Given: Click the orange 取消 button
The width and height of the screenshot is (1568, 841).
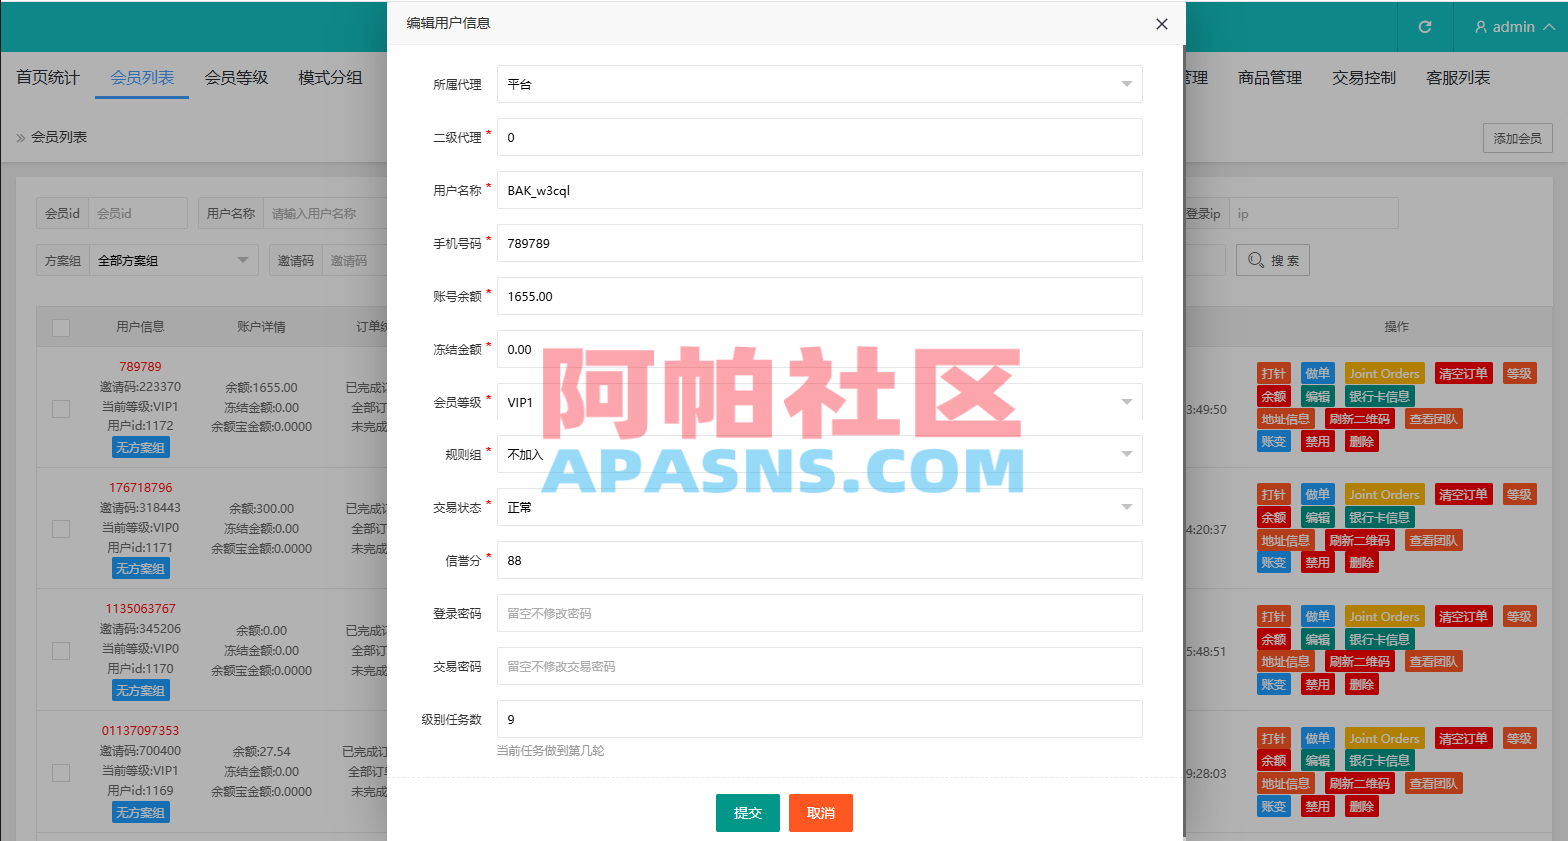Looking at the screenshot, I should click(821, 813).
